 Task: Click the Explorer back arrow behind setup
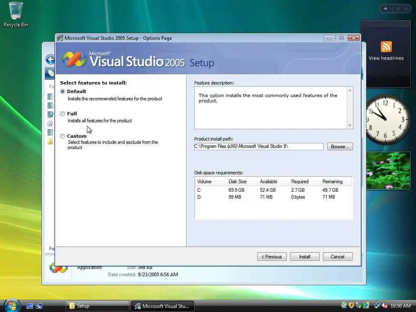coord(50,59)
